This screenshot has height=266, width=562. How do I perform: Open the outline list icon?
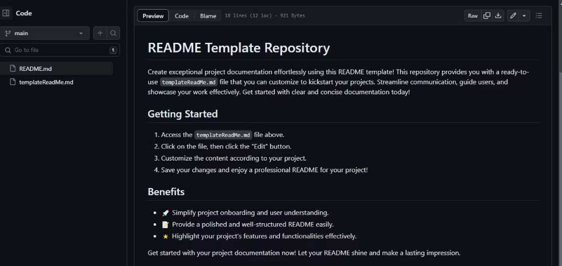[538, 16]
